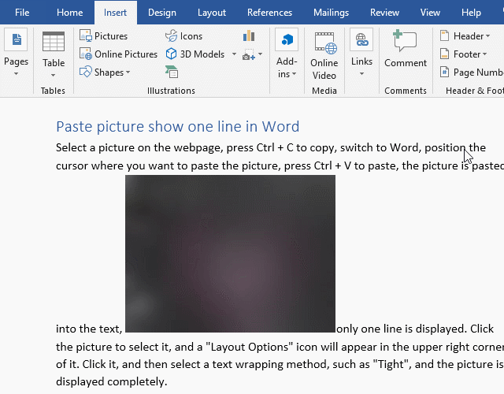Click the 'Media' group label
Screen dimensions: 504x394
pos(324,91)
